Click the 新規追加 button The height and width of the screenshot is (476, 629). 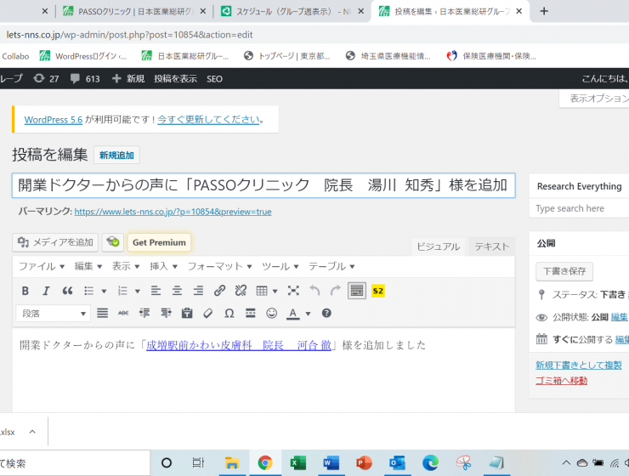point(116,156)
